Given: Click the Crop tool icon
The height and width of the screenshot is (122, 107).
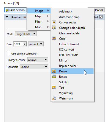Looking at the screenshot, I should click(x=54, y=38).
